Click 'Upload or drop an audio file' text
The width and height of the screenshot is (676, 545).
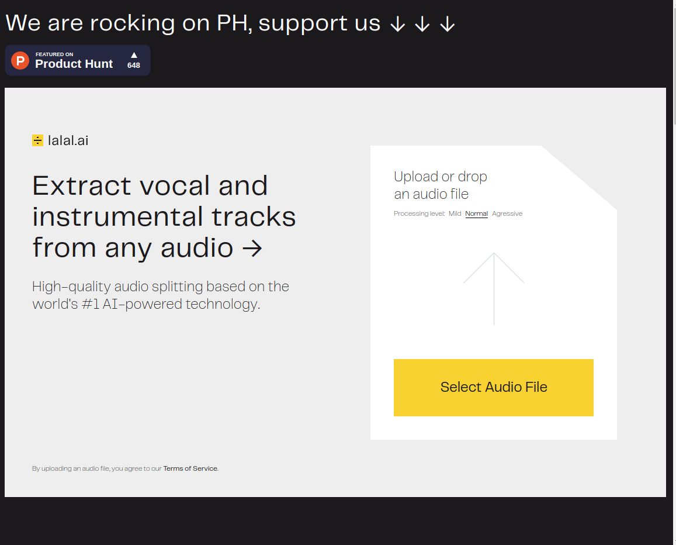point(440,185)
